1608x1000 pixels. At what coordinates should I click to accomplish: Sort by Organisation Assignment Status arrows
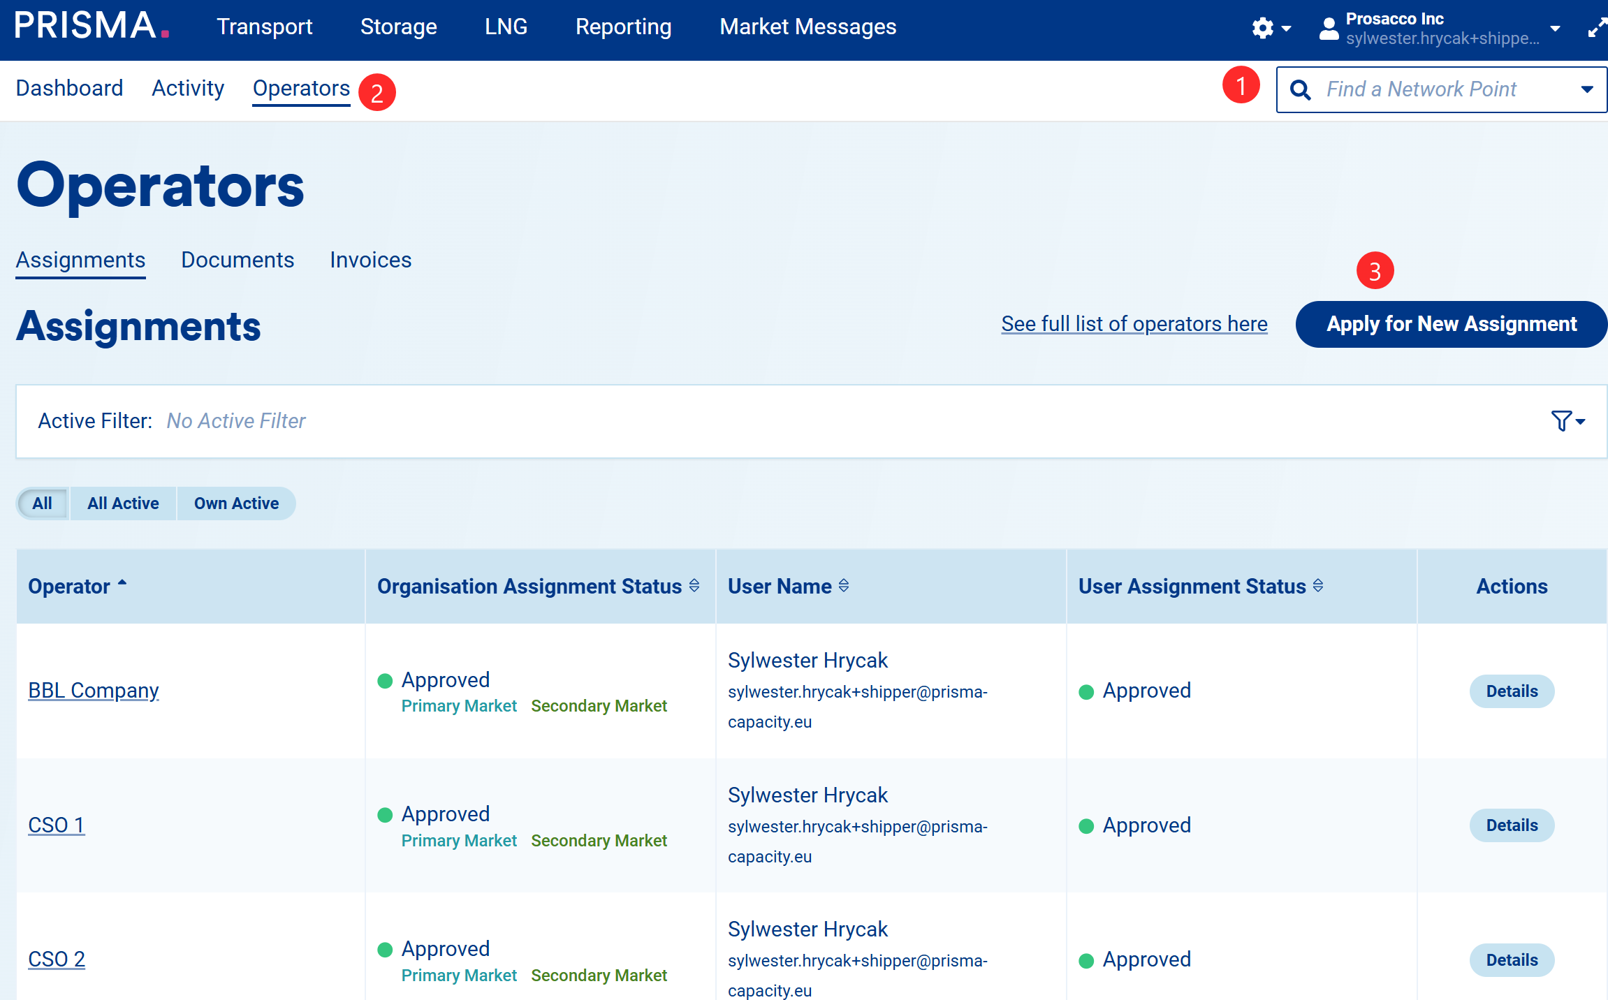[x=694, y=586]
